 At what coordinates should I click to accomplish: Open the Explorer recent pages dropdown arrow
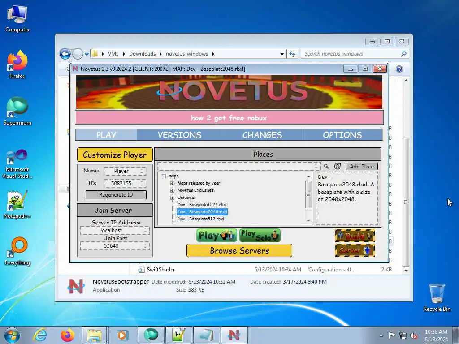[87, 54]
